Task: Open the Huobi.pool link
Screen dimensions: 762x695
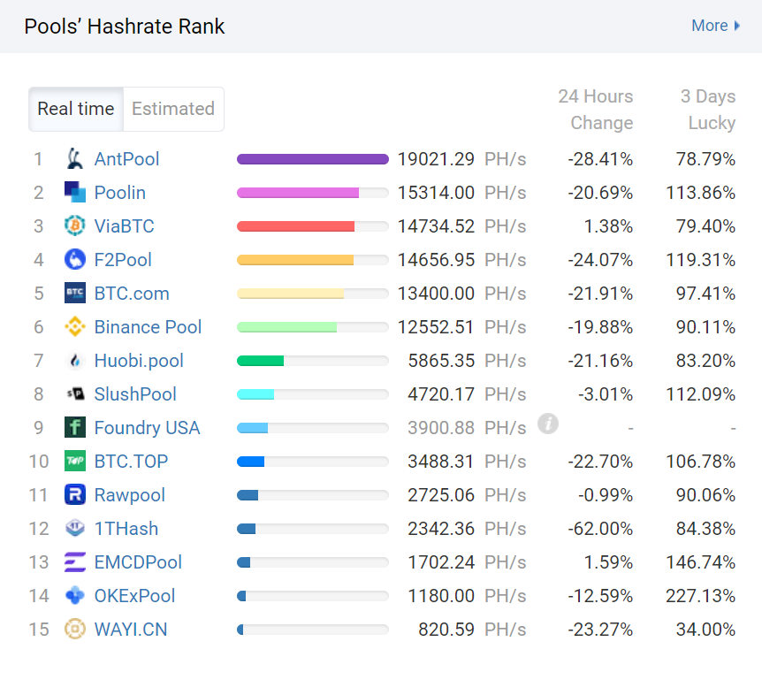Action: (x=139, y=361)
